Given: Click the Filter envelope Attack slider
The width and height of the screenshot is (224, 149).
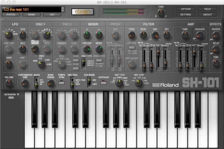Looking at the screenshot, I should pyautogui.click(x=144, y=59).
